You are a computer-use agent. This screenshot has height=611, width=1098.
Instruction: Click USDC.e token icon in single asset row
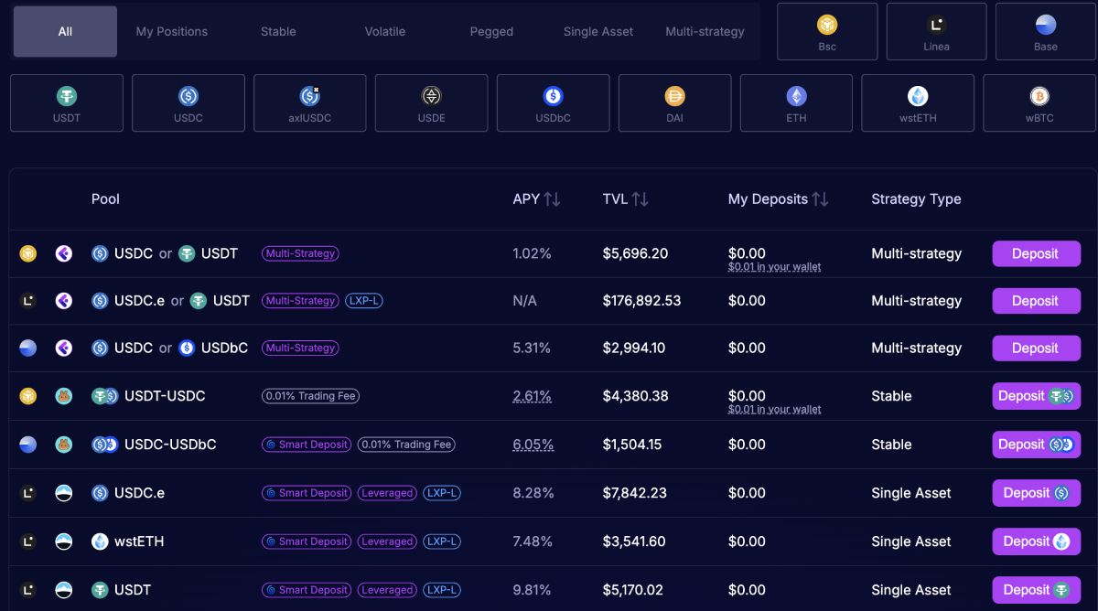pos(100,493)
